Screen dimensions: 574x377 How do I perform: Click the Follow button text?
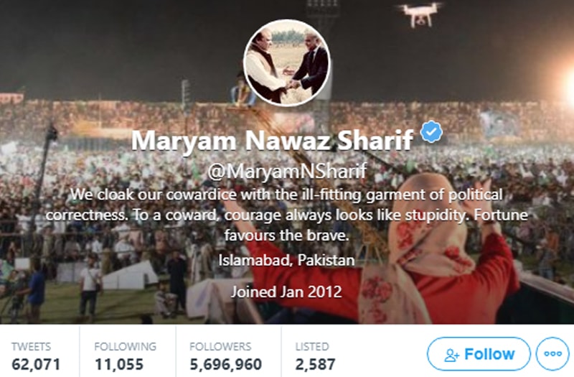coord(489,354)
